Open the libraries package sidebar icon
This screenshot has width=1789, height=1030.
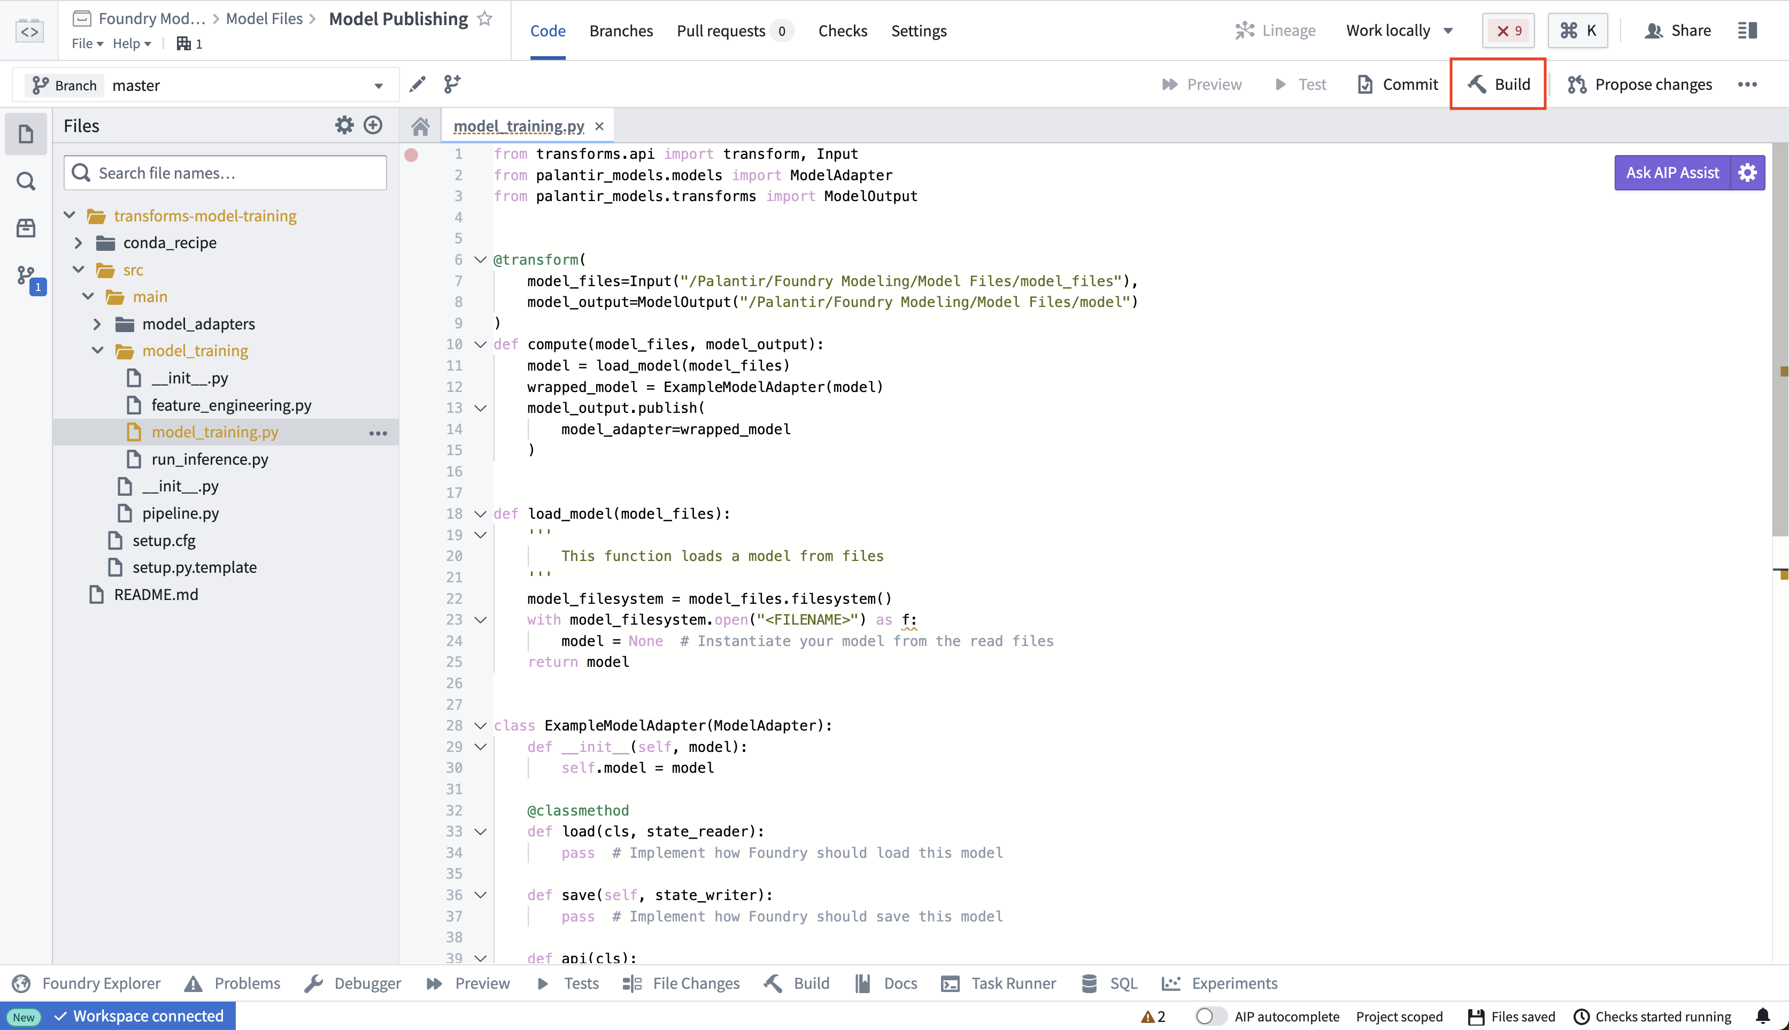coord(26,228)
